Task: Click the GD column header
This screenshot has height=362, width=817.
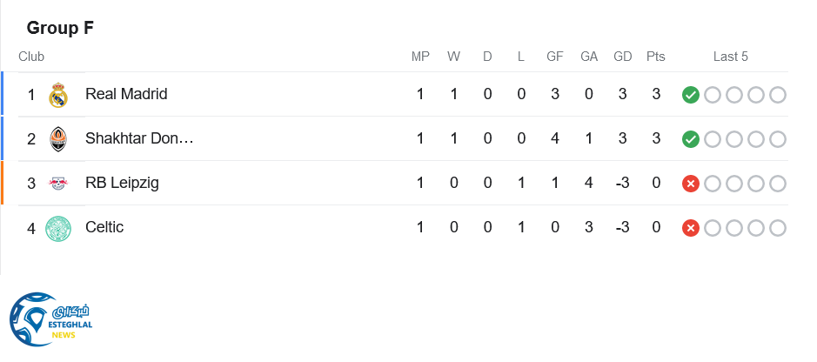Action: pos(623,57)
